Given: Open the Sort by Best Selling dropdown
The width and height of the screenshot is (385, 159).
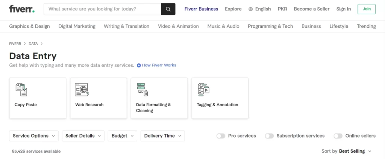Looking at the screenshot, I should 346,151.
